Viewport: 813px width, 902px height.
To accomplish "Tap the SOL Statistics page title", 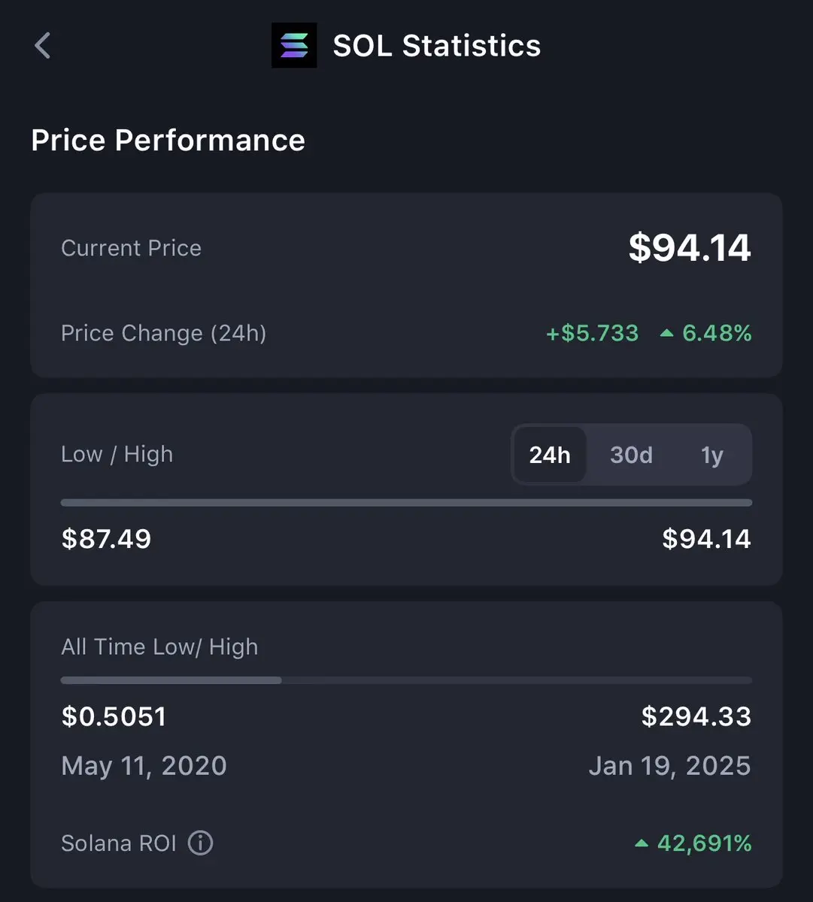I will click(437, 46).
